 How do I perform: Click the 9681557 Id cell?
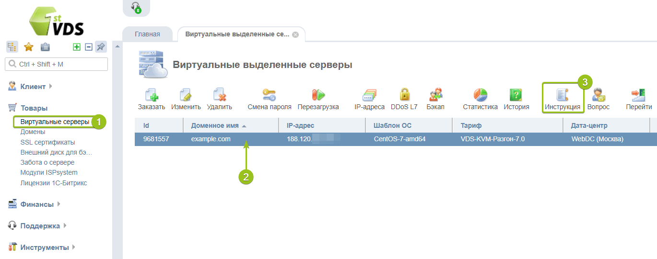[156, 139]
